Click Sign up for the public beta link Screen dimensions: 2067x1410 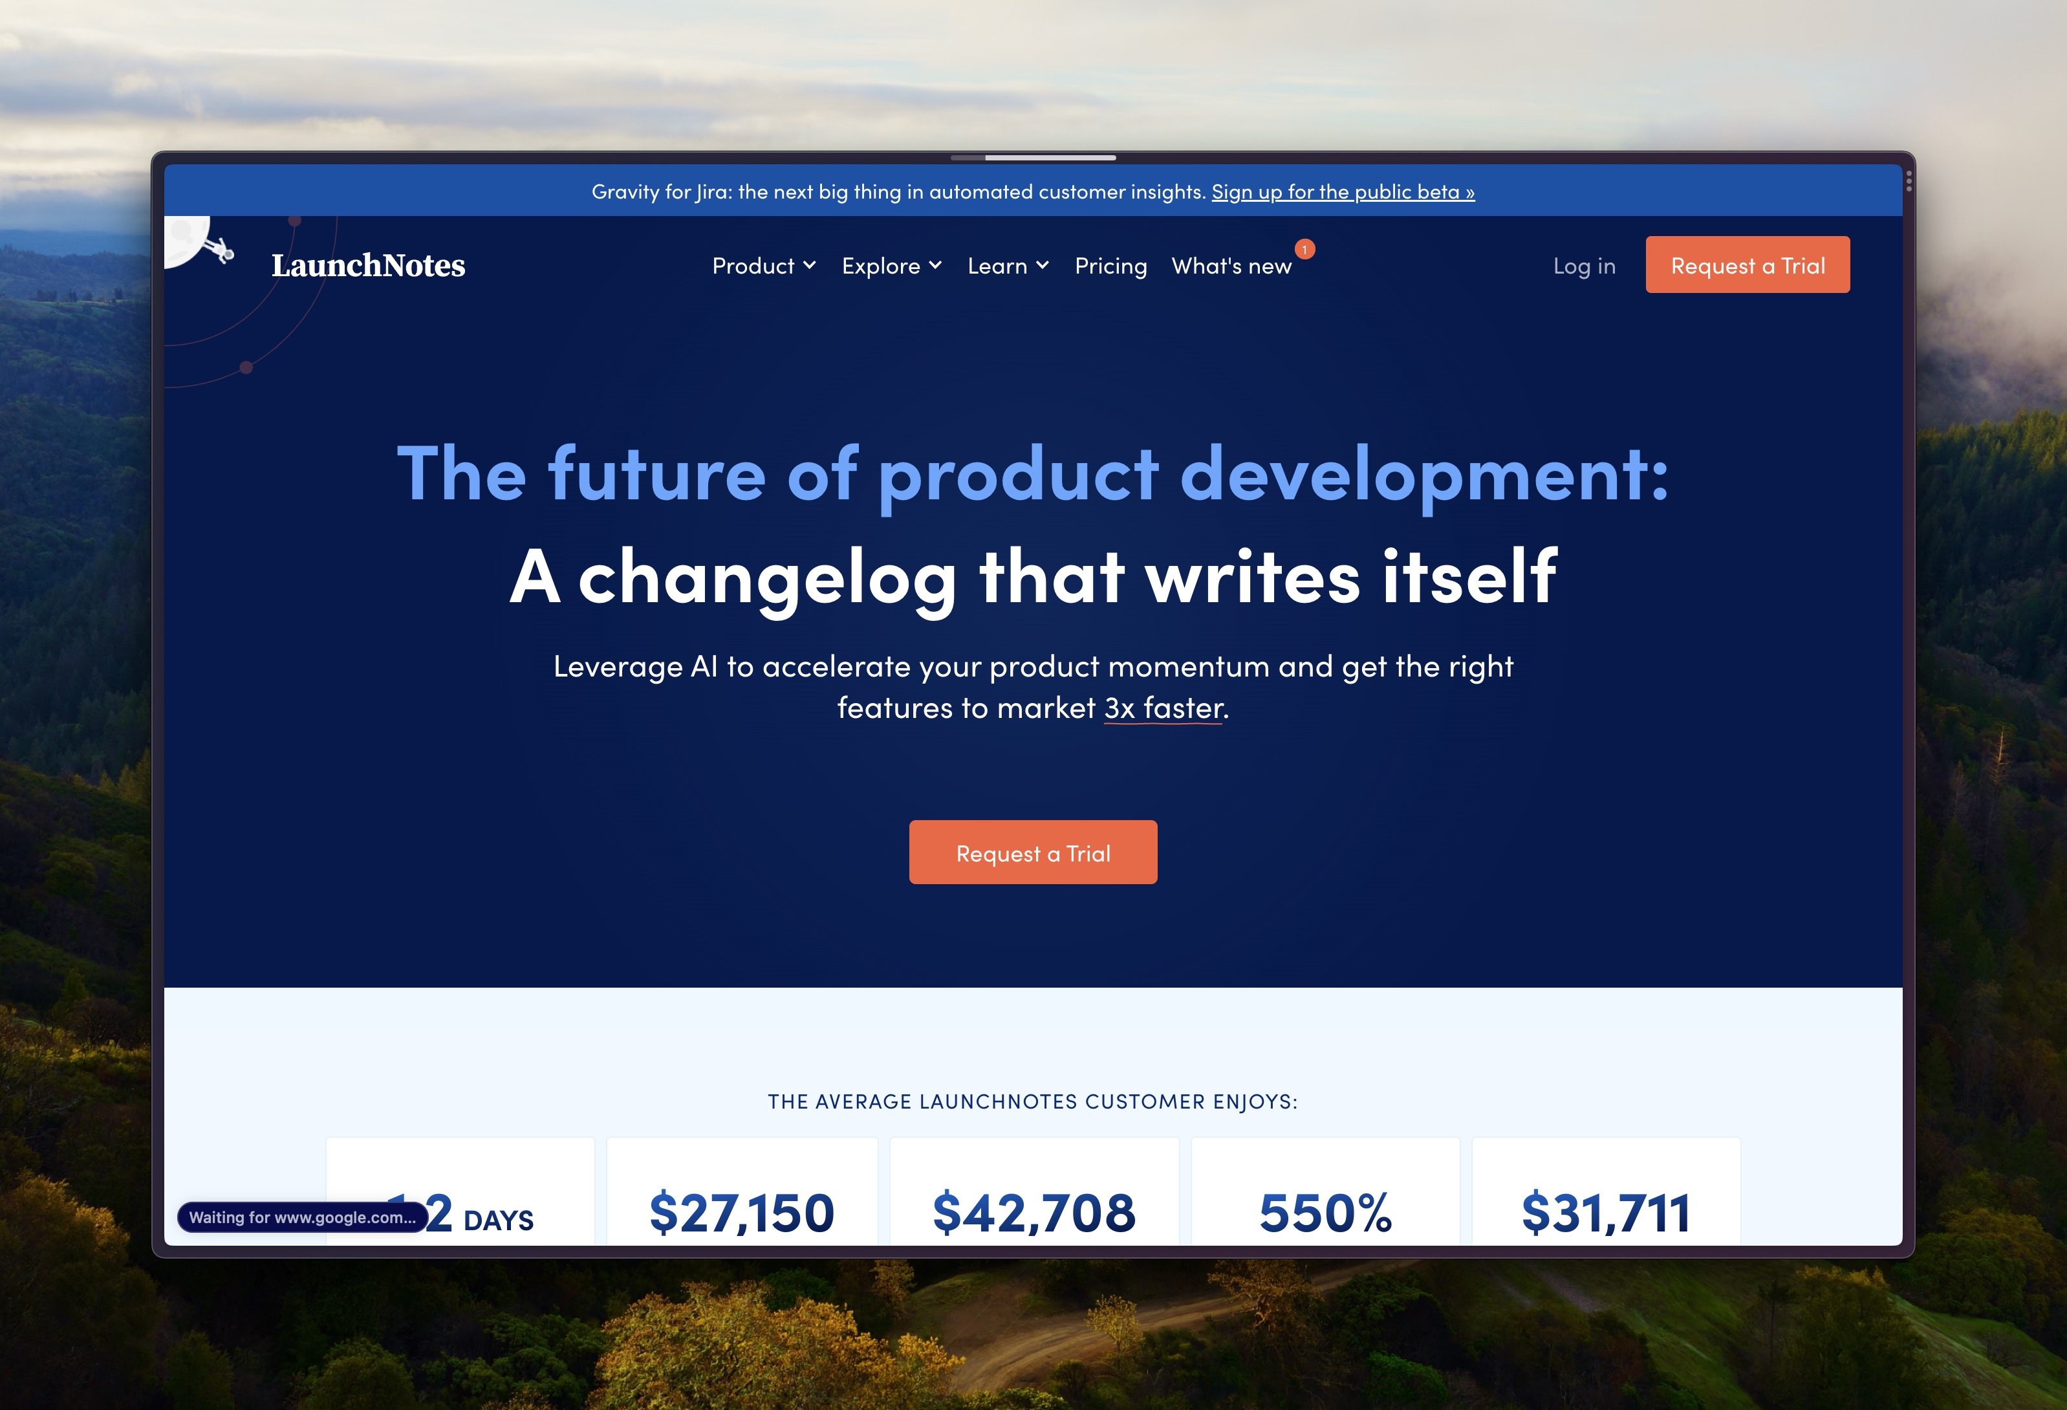tap(1343, 191)
